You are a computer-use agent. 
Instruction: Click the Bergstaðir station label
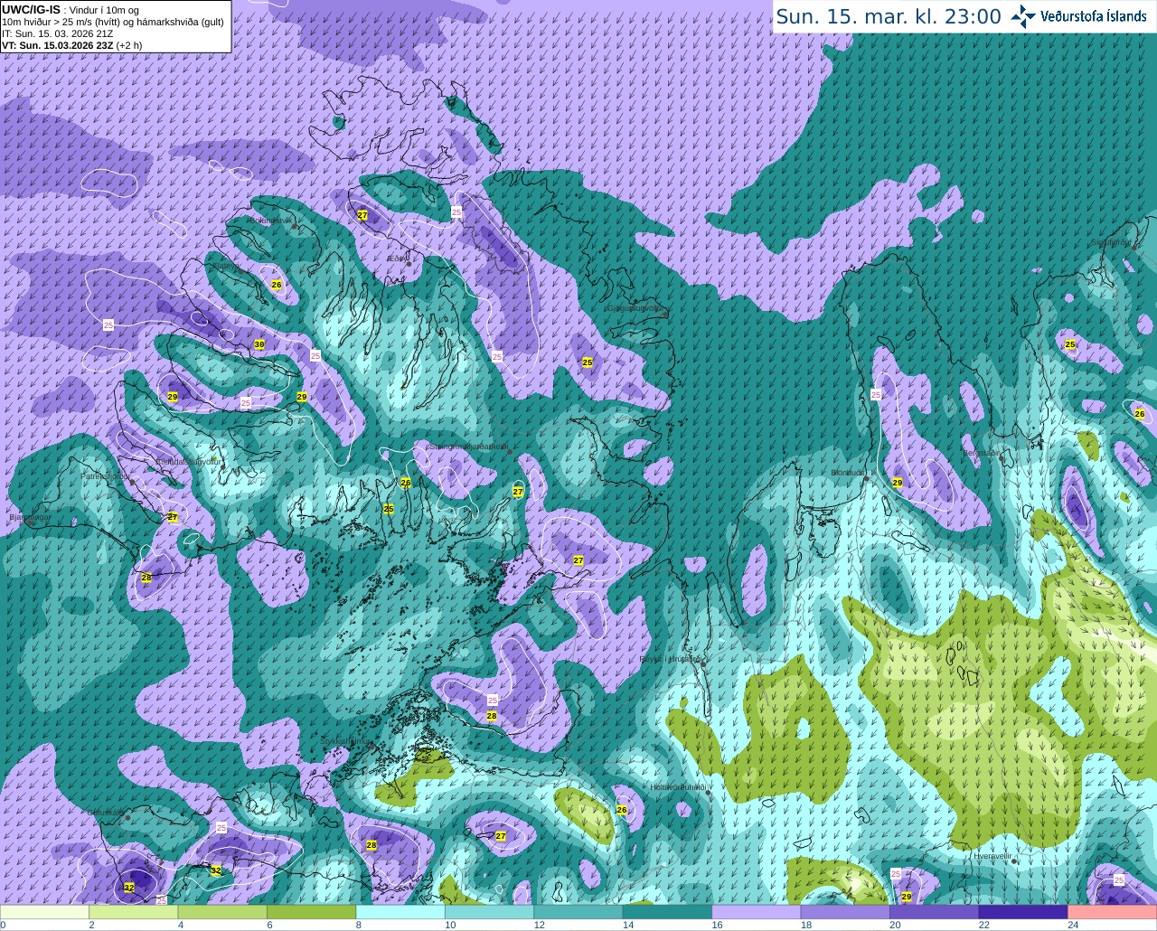[x=982, y=453]
